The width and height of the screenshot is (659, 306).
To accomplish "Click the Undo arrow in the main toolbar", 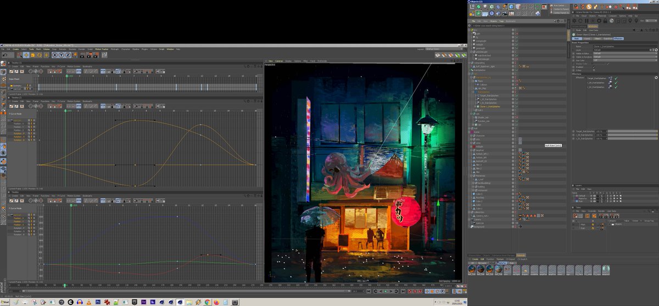I will (x=5, y=55).
